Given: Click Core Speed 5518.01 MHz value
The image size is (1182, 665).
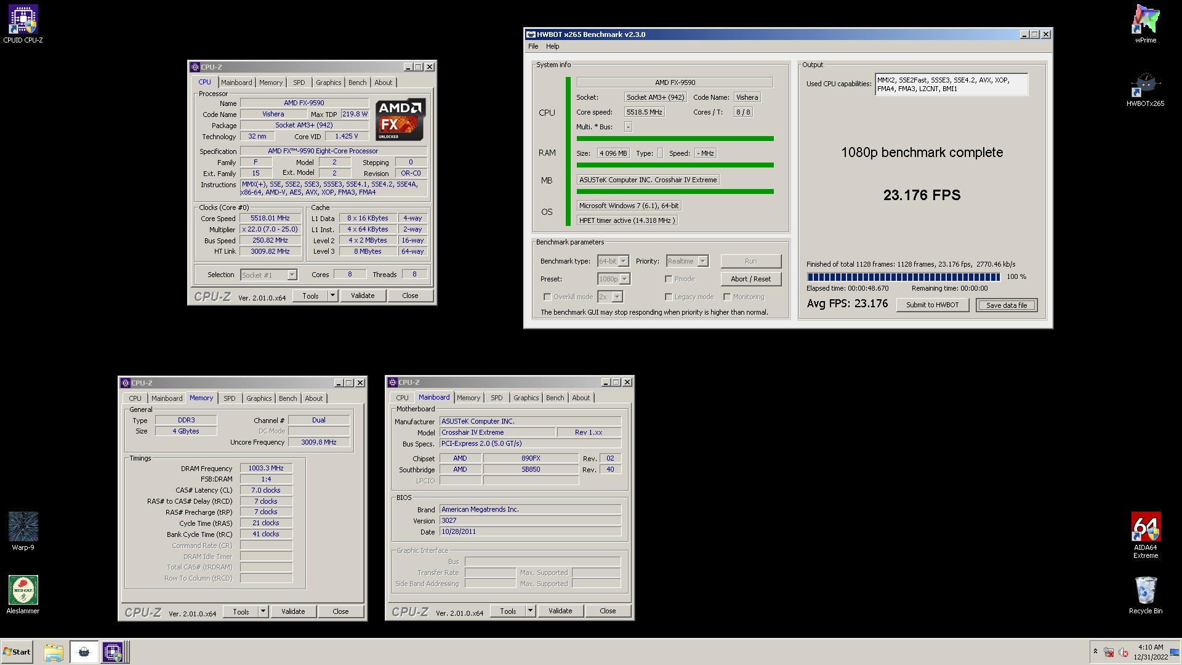Looking at the screenshot, I should pos(270,219).
